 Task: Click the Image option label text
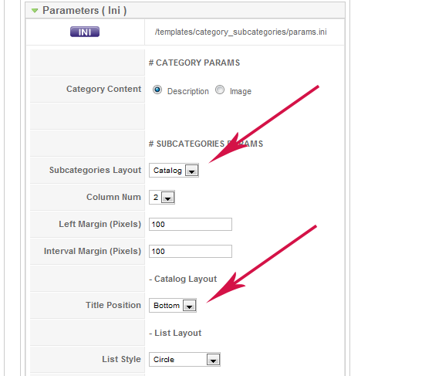(x=241, y=91)
